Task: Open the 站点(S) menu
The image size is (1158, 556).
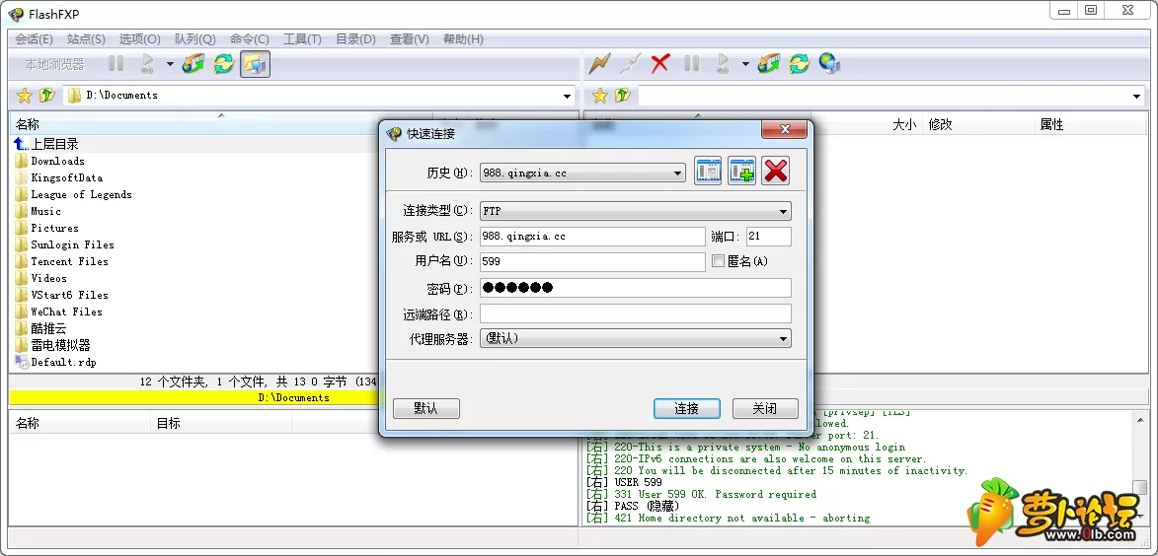Action: point(86,39)
